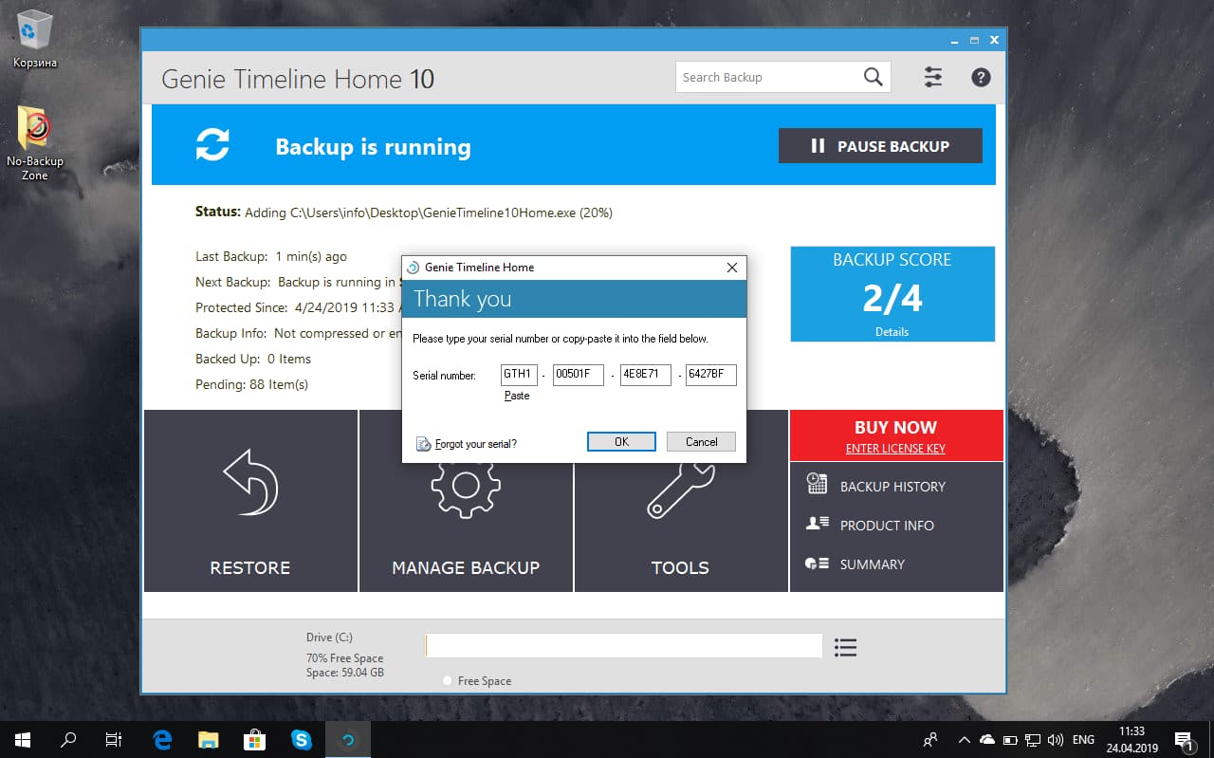View Backup Score Details
The height and width of the screenshot is (758, 1214).
point(892,331)
